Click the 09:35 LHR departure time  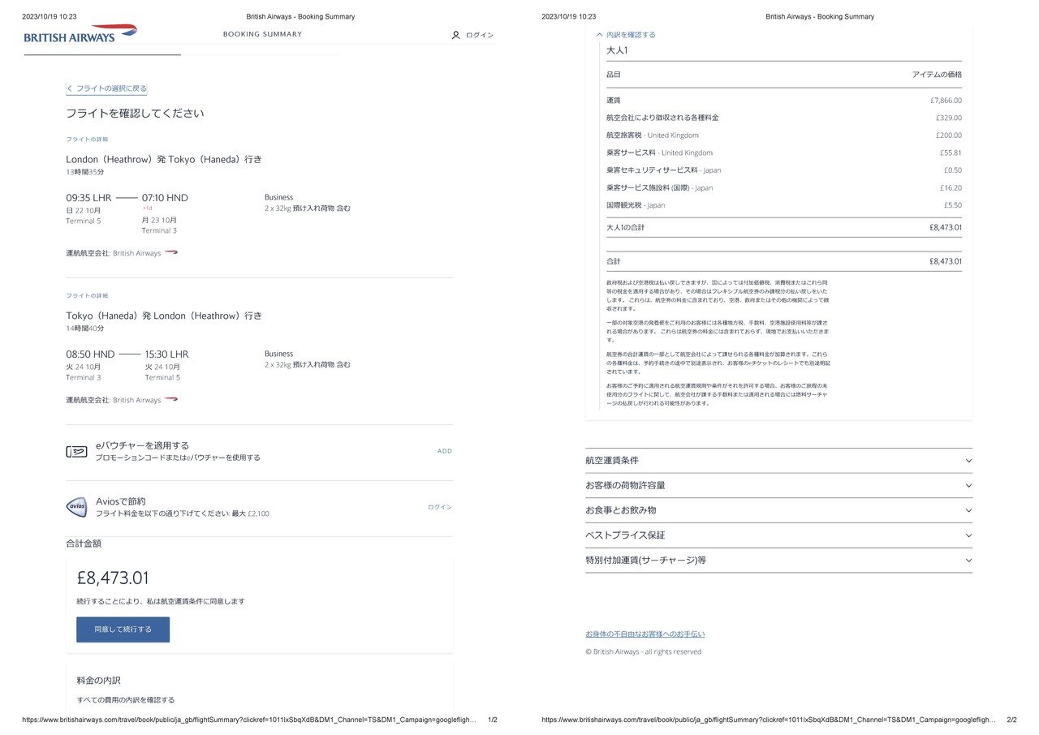click(88, 198)
